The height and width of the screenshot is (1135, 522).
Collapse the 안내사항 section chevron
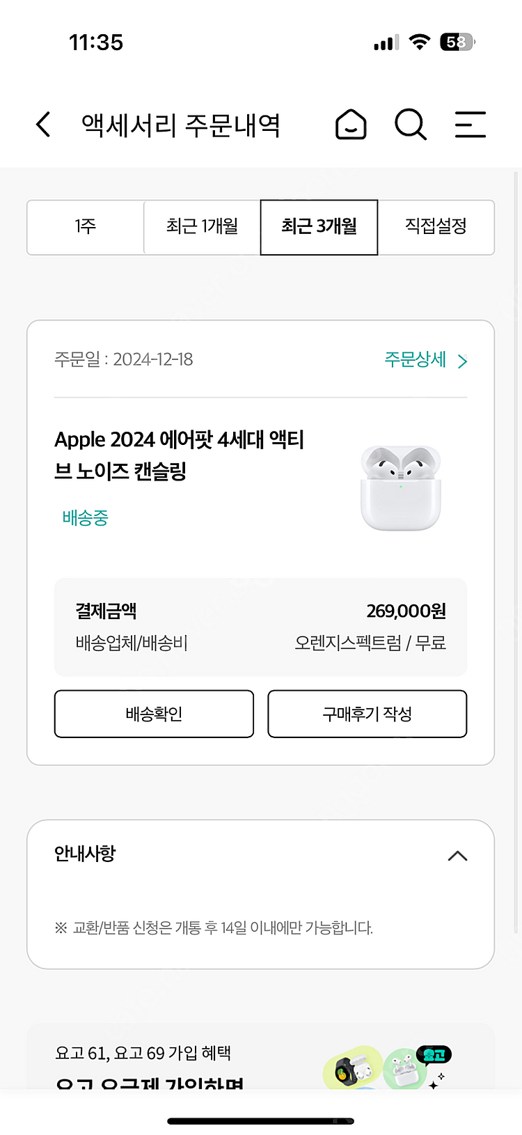[457, 856]
